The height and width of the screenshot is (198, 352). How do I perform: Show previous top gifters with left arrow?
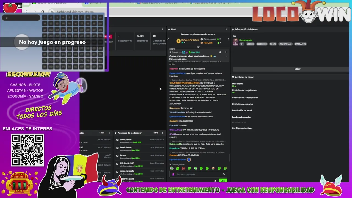click(x=168, y=39)
